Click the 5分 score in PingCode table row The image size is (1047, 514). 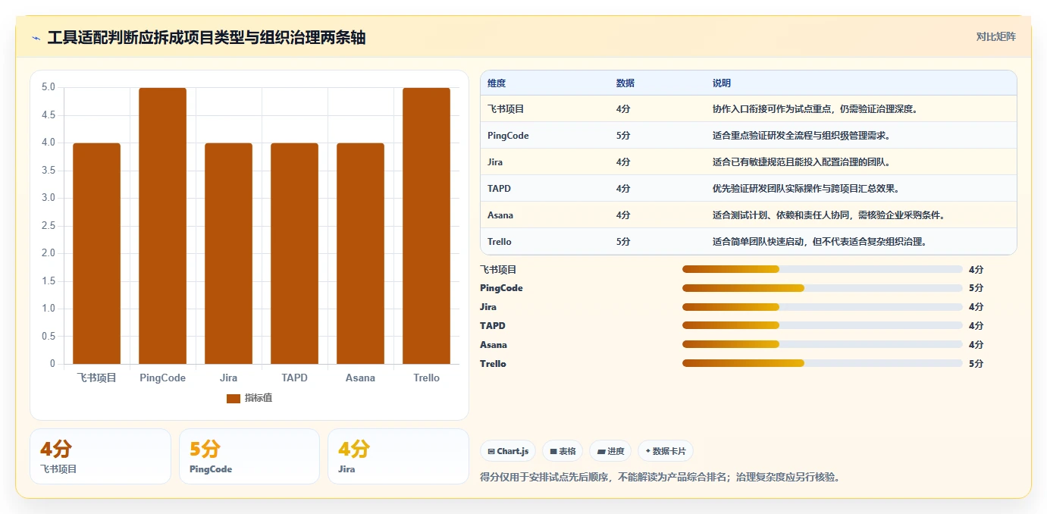[x=623, y=136]
